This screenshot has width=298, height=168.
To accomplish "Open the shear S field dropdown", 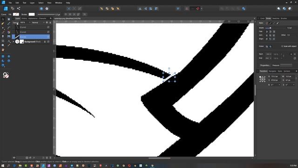I will click(294, 85).
